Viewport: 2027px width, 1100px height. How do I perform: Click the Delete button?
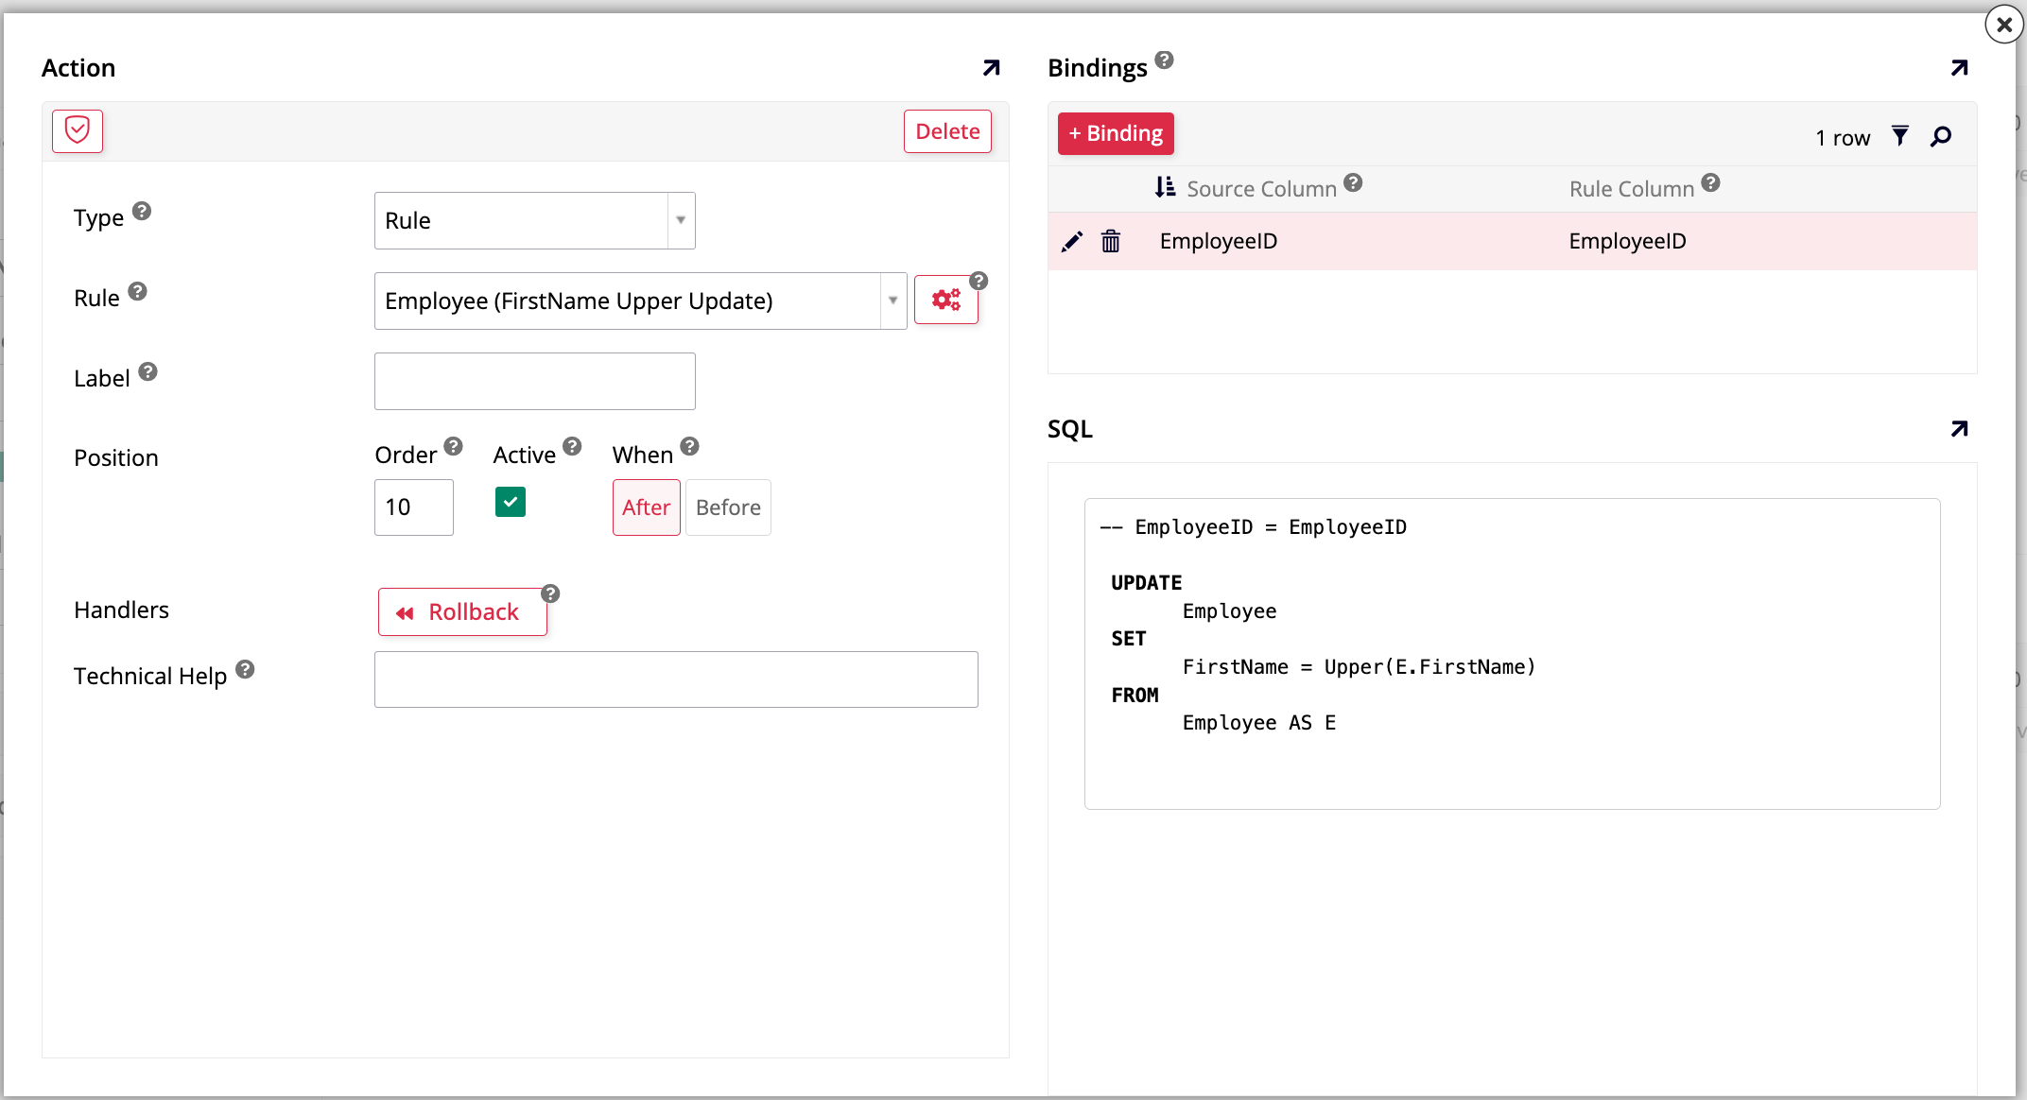coord(947,131)
